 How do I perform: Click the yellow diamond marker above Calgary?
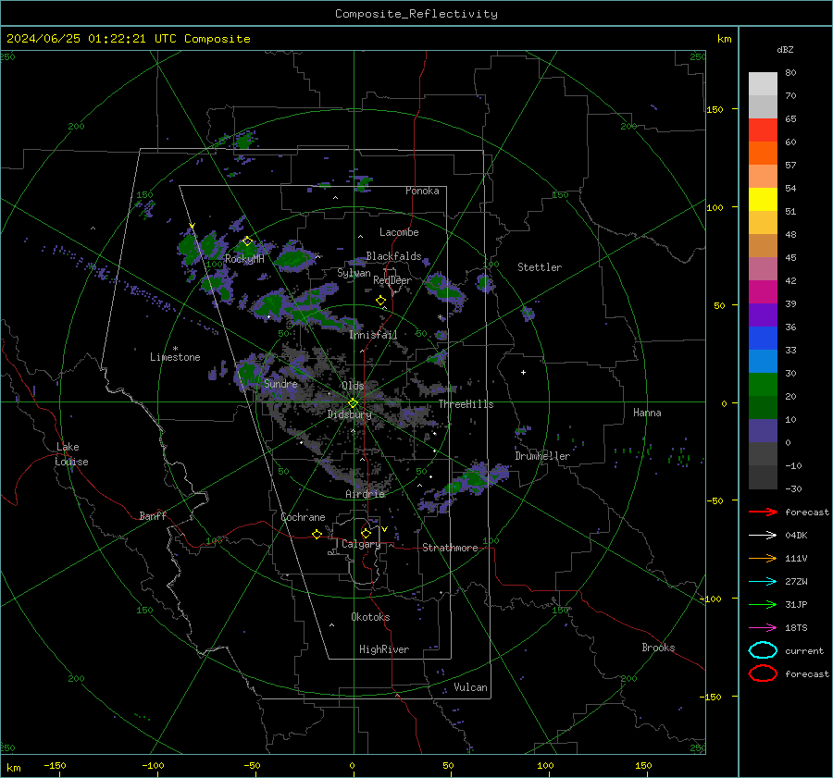tap(366, 533)
